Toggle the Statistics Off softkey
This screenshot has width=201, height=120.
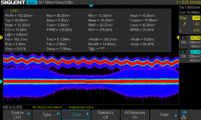tap(106, 115)
